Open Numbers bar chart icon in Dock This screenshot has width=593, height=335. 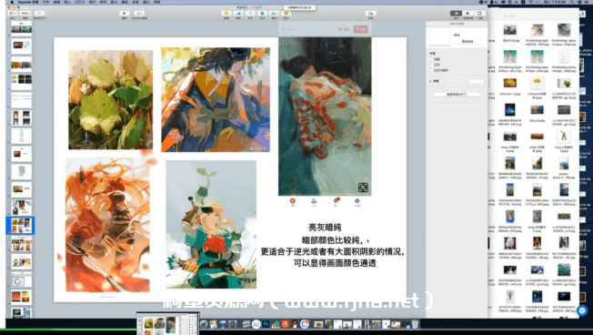276,324
